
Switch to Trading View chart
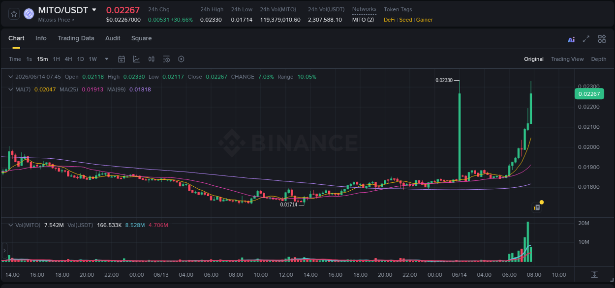(567, 59)
